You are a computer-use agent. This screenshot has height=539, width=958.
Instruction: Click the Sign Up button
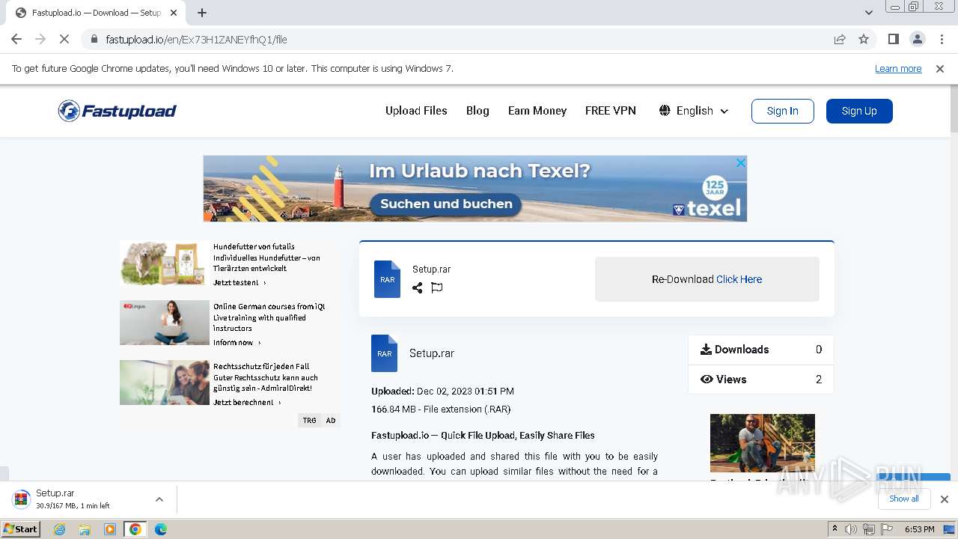tap(859, 111)
